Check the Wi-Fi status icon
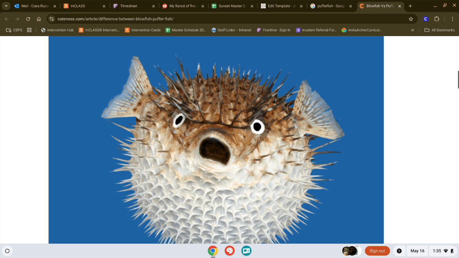The height and width of the screenshot is (258, 459). (446, 251)
